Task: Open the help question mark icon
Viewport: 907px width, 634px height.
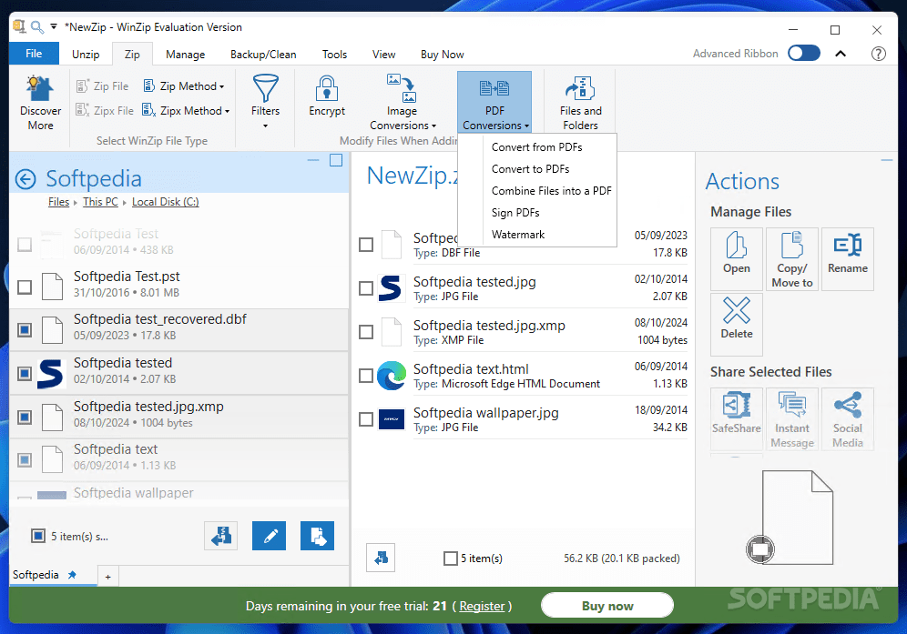Action: [x=878, y=54]
